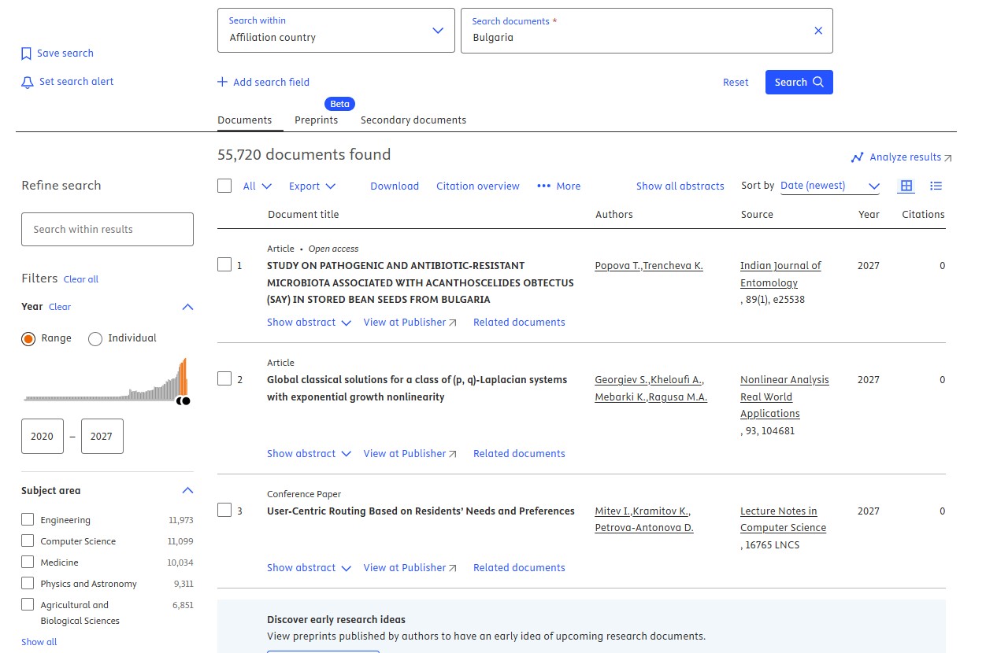The width and height of the screenshot is (986, 653).
Task: Switch to list view icon
Action: click(x=936, y=186)
